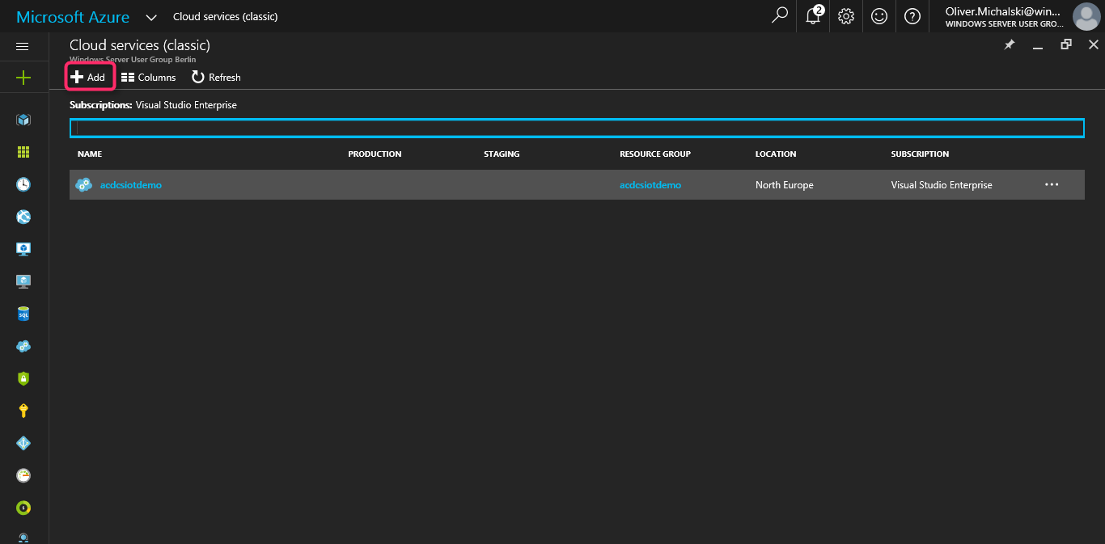Open the acdcsiotdemo row ellipsis menu

[1052, 185]
